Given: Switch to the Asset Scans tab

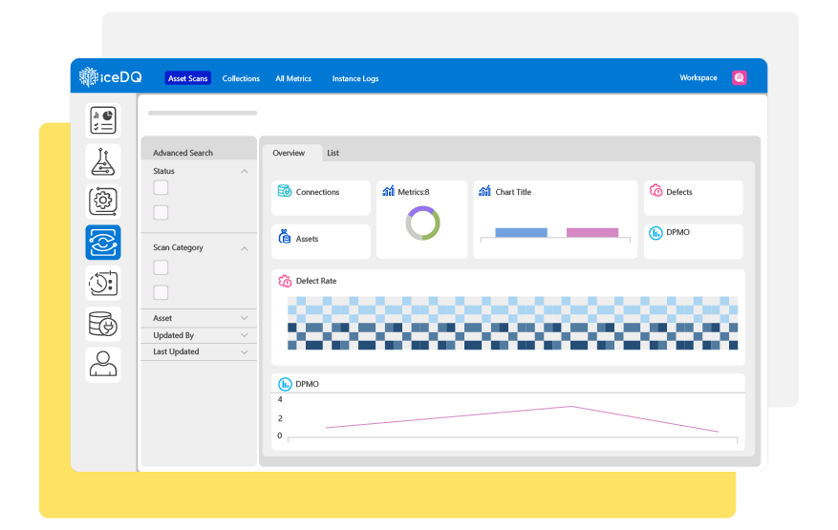Looking at the screenshot, I should (187, 78).
